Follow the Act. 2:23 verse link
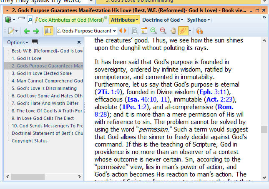This screenshot has width=269, height=189. click(x=219, y=99)
